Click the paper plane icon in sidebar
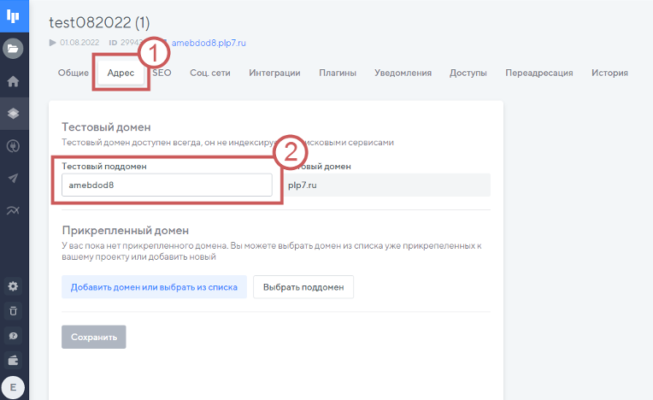This screenshot has height=400, width=653. click(14, 178)
